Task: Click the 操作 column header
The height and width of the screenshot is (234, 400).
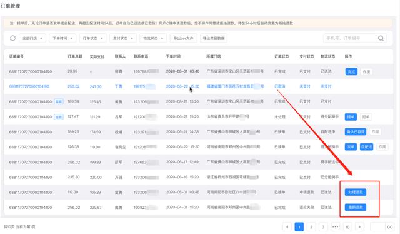Action: [349, 56]
